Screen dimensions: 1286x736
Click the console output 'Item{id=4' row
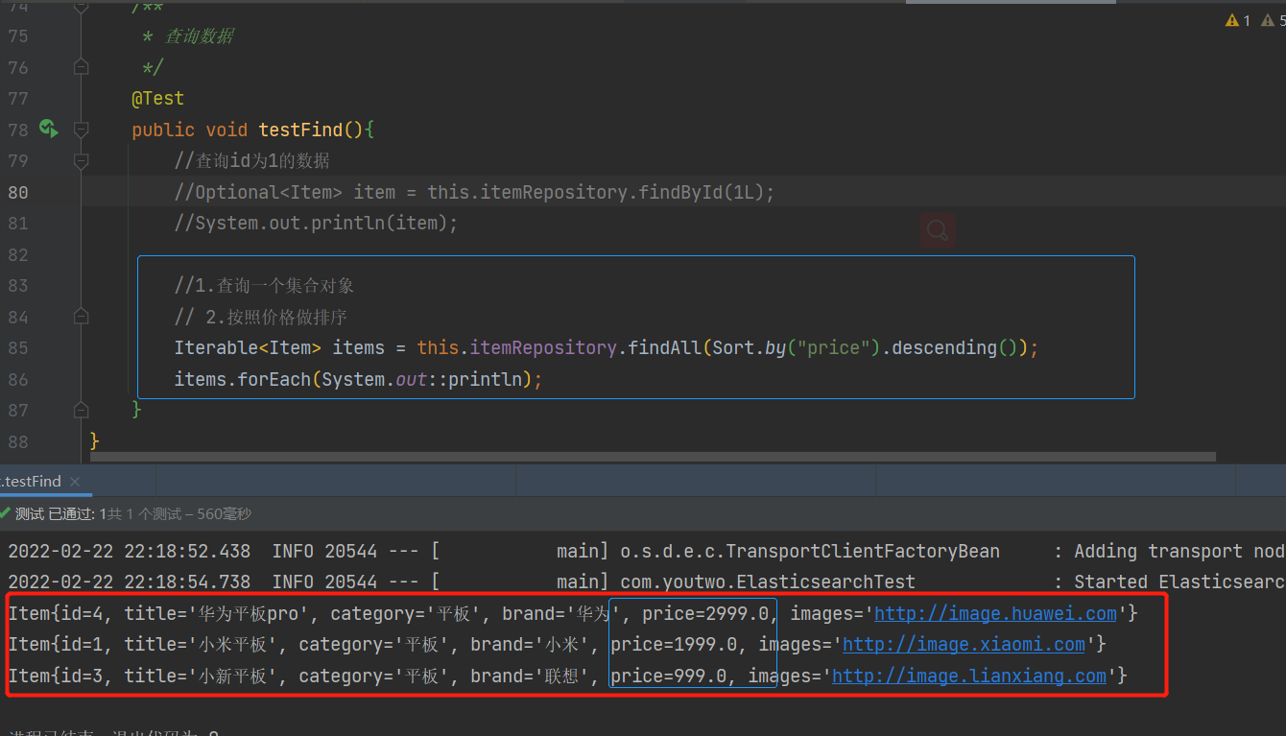click(x=573, y=613)
